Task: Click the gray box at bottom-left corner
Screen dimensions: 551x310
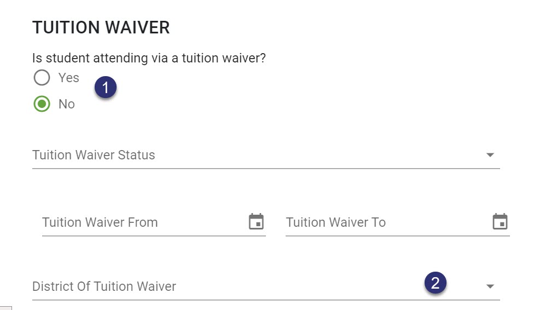Action: coord(5,308)
